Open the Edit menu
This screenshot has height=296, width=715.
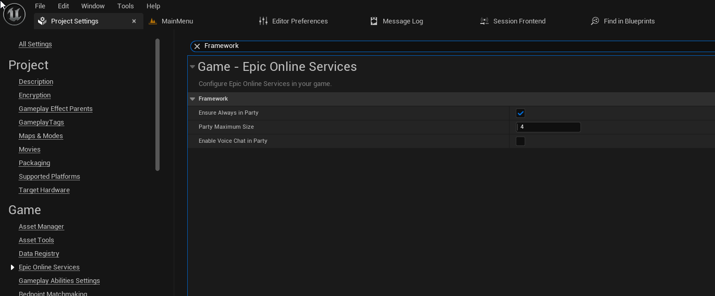coord(63,6)
